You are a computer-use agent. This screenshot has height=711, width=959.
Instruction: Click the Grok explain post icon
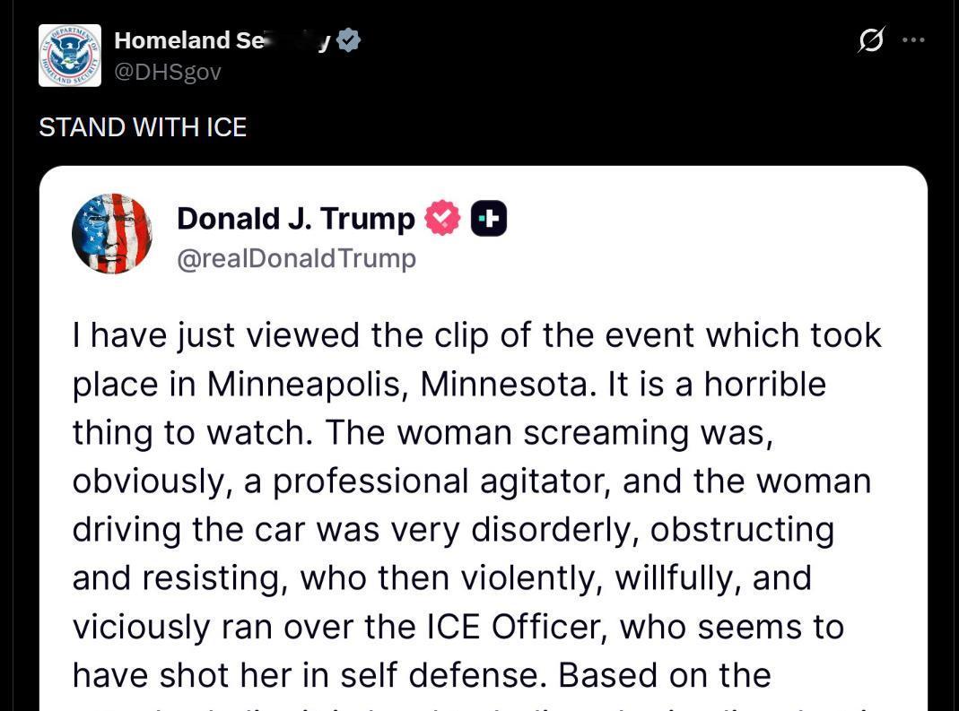tap(871, 40)
